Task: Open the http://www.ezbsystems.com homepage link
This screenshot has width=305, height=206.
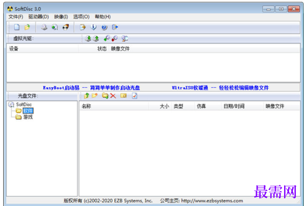Action: tap(212, 201)
